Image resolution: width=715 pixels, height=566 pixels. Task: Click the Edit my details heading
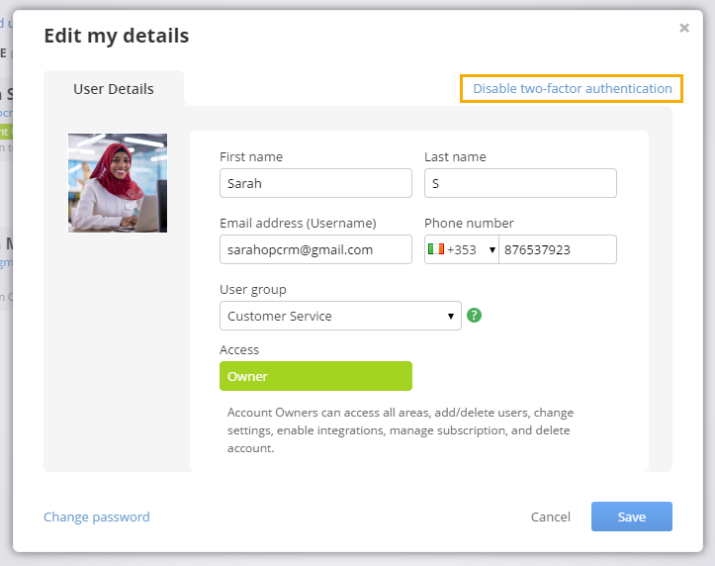[117, 36]
